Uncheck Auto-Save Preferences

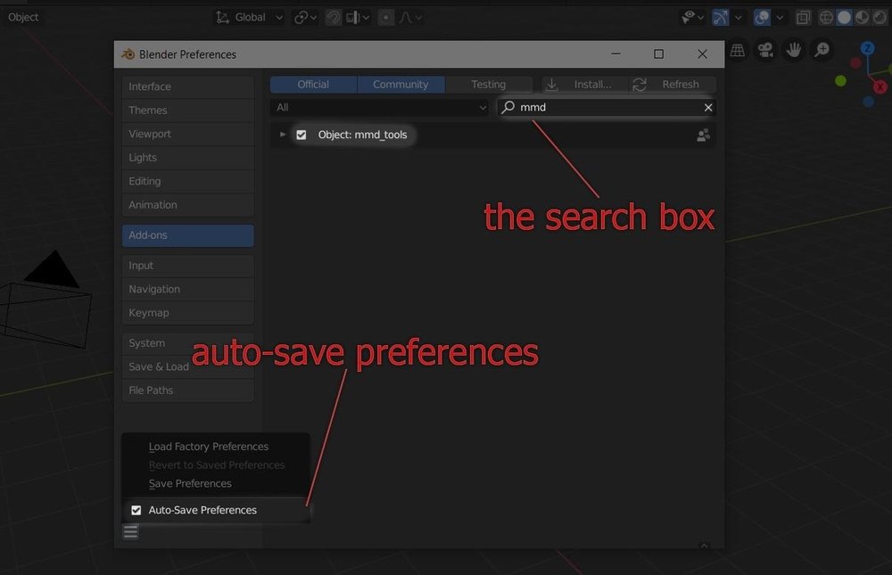coord(136,510)
